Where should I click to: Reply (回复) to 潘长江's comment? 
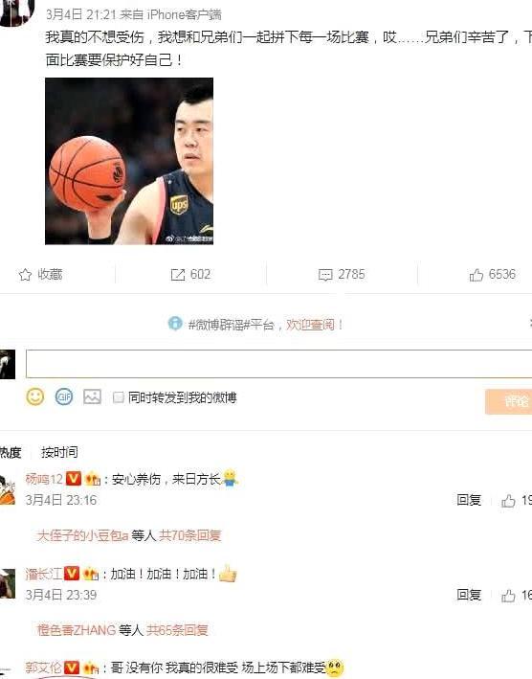(x=469, y=595)
